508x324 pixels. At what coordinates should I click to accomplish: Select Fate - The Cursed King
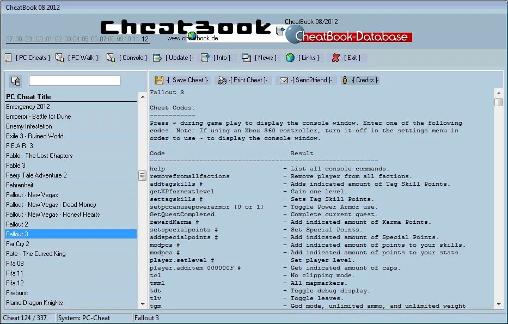pyautogui.click(x=71, y=254)
